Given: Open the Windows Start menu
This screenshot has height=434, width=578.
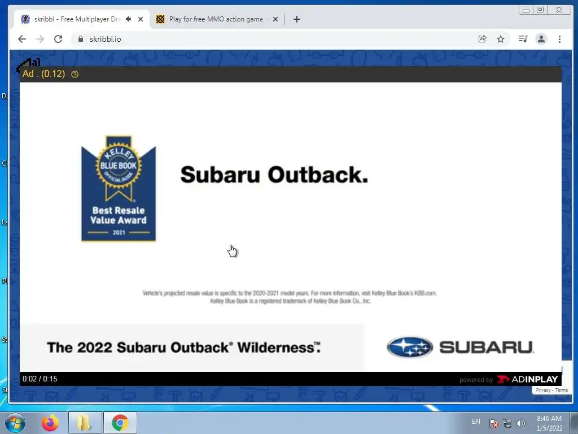Looking at the screenshot, I should point(15,423).
